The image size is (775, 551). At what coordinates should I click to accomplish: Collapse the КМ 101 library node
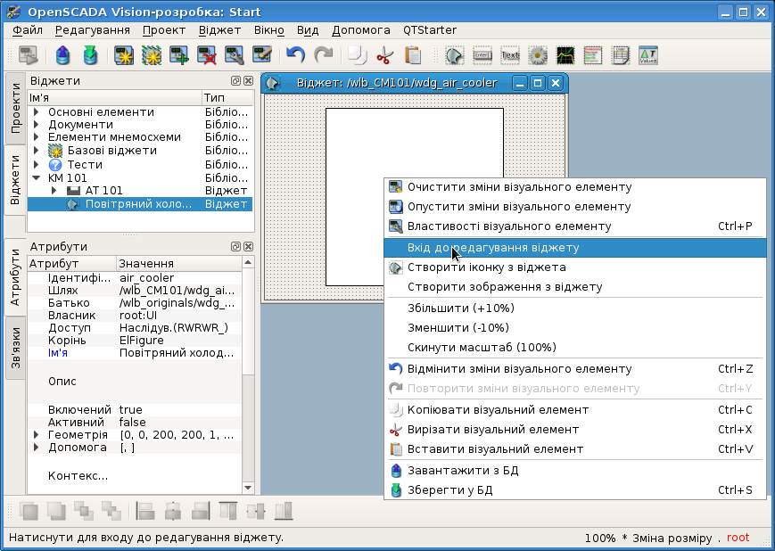point(36,177)
